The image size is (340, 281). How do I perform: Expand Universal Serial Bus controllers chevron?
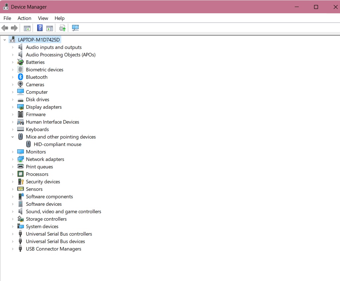point(13,234)
